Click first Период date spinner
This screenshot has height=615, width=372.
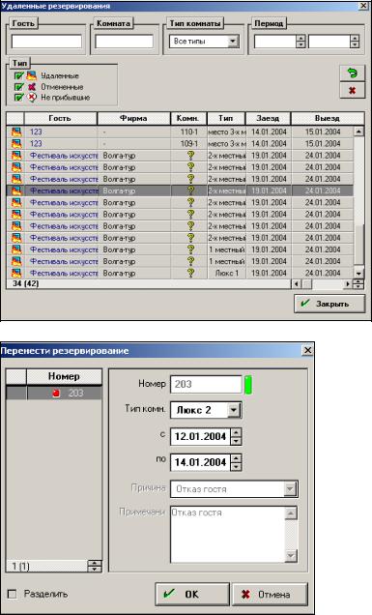300,42
